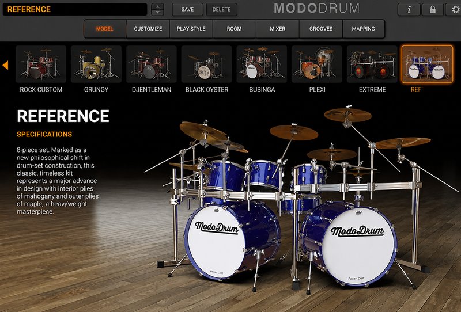461x312 pixels.
Task: Click the DJENTLEMAN label text
Action: pos(152,90)
